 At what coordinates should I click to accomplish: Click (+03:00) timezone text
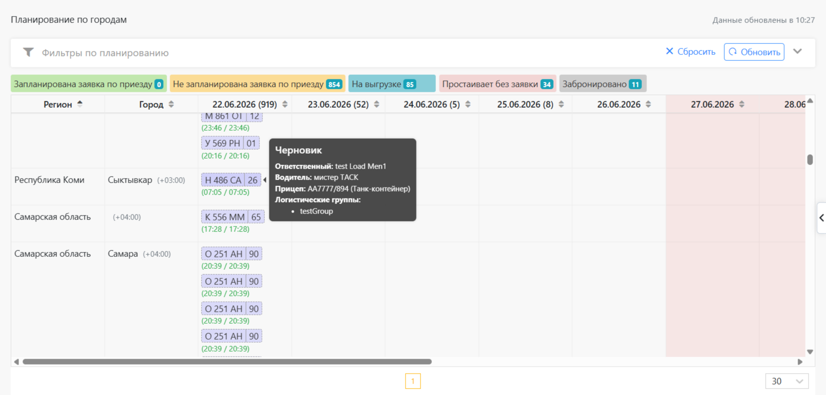click(171, 180)
